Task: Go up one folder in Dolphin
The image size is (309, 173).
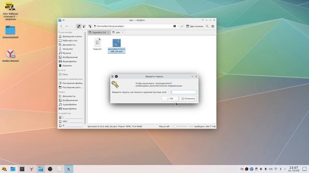Action: pyautogui.click(x=67, y=26)
